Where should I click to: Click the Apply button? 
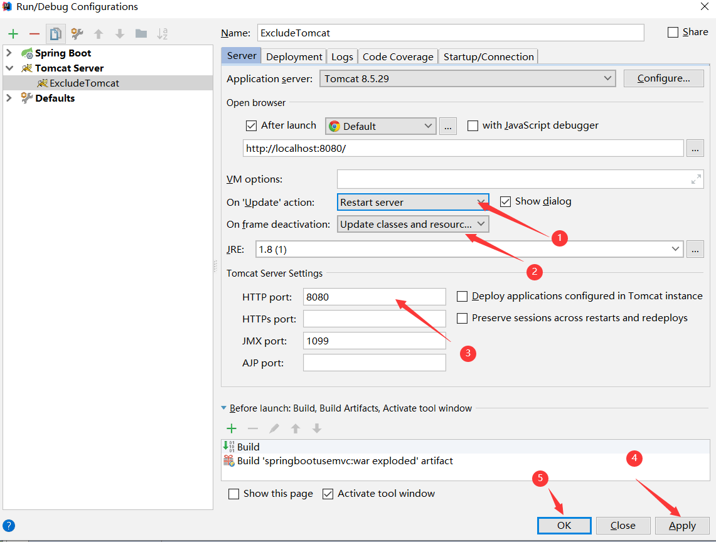point(682,526)
